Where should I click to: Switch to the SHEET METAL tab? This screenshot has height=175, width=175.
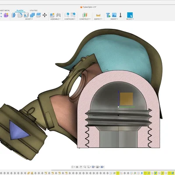pyautogui.click(x=5, y=10)
